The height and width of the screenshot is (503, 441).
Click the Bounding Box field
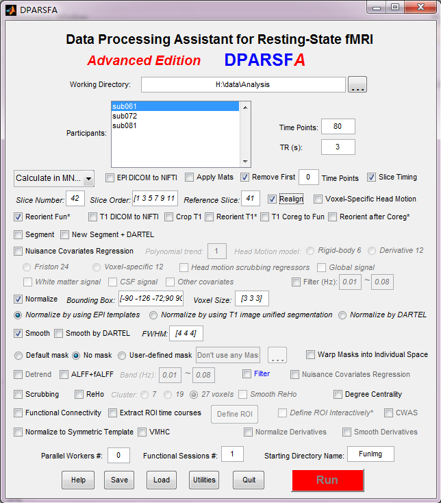point(151,299)
